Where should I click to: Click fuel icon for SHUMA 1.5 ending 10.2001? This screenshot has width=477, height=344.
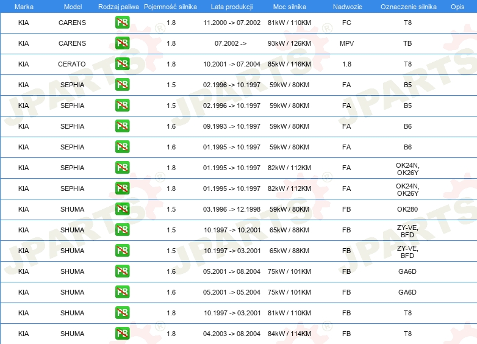coord(122,230)
